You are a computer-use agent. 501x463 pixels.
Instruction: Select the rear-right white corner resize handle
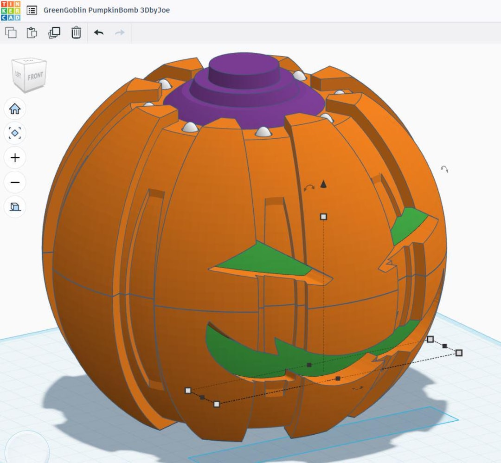[430, 339]
